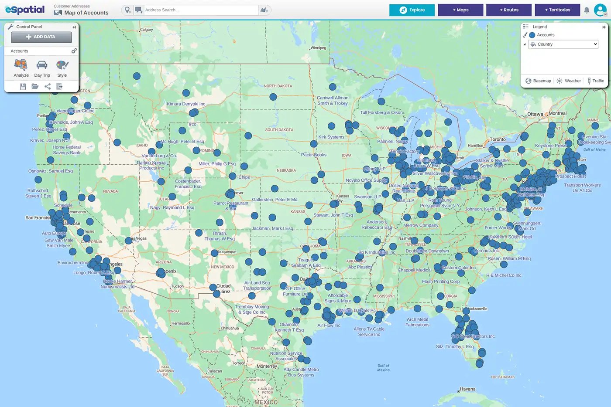Open the + Maps menu

(x=460, y=10)
